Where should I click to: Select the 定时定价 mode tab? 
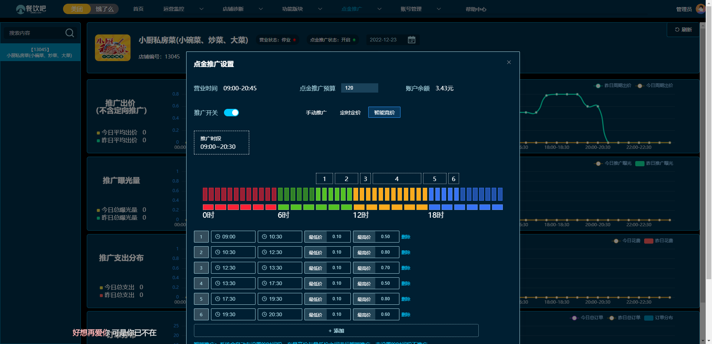(x=350, y=113)
